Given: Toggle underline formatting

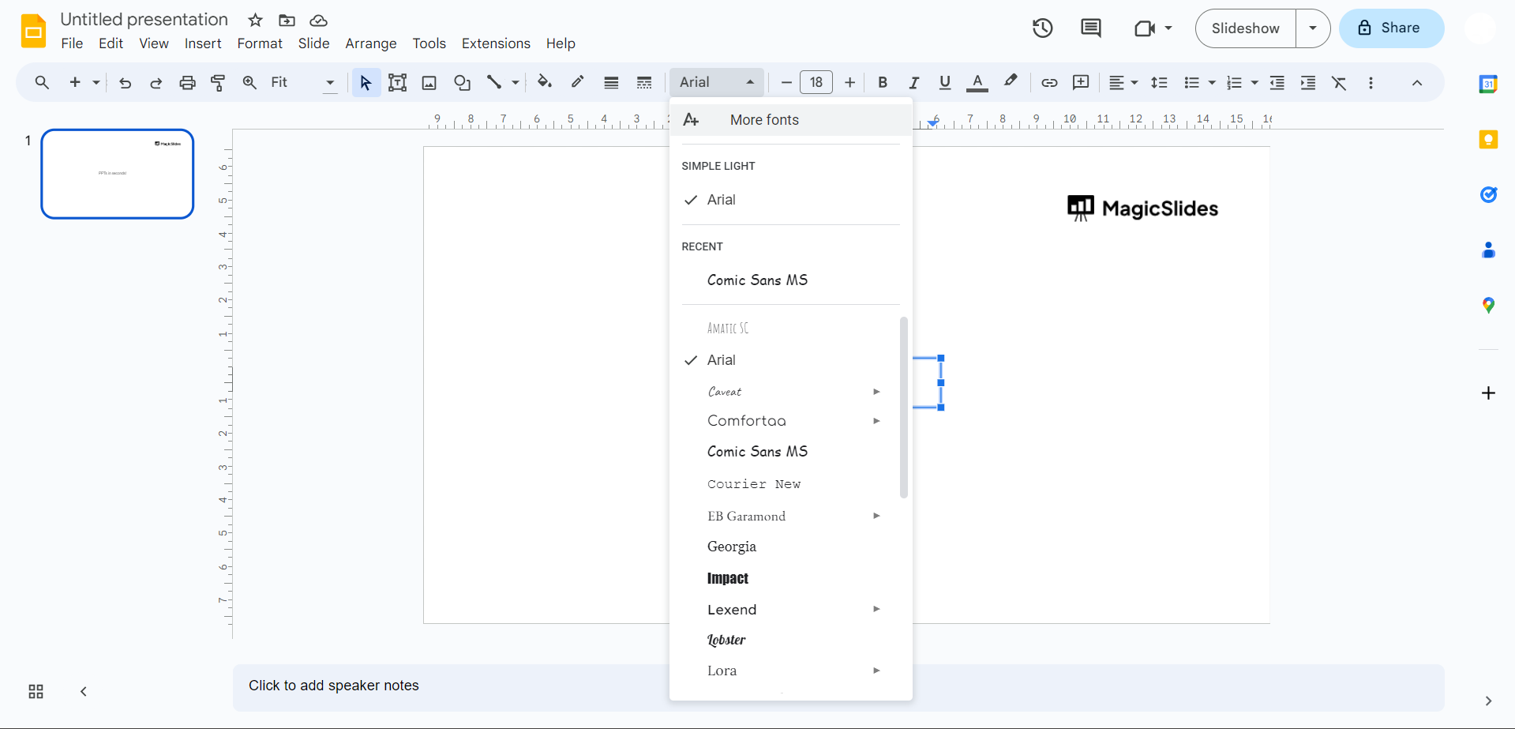Looking at the screenshot, I should pos(944,82).
